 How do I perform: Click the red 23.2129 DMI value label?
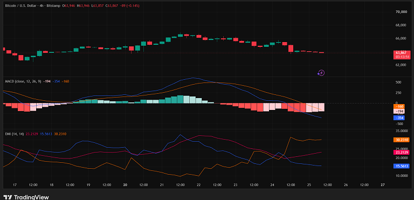401,152
